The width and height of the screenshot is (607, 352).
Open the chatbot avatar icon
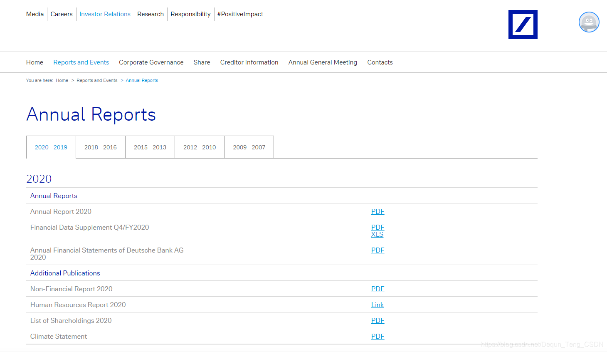click(x=589, y=22)
